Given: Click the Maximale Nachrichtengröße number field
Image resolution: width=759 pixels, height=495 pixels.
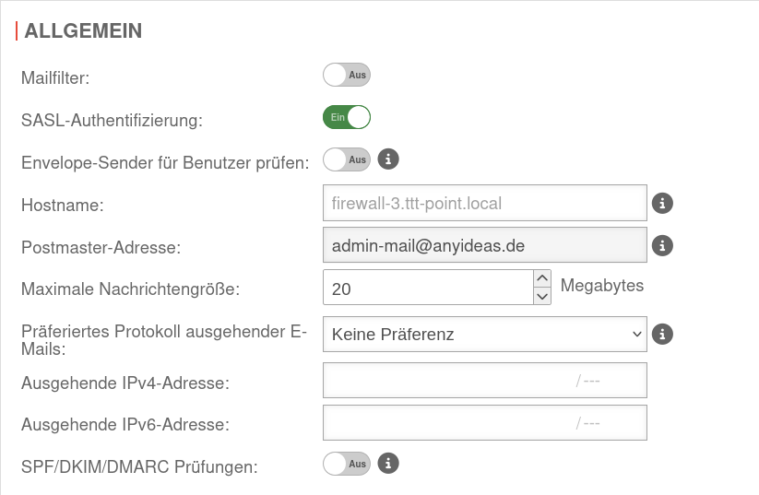Looking at the screenshot, I should pyautogui.click(x=427, y=288).
